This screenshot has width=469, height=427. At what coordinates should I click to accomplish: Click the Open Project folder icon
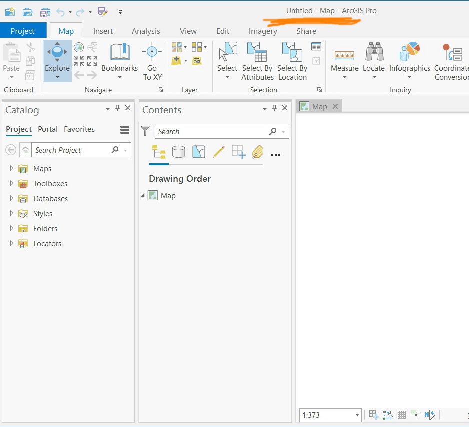[x=27, y=12]
